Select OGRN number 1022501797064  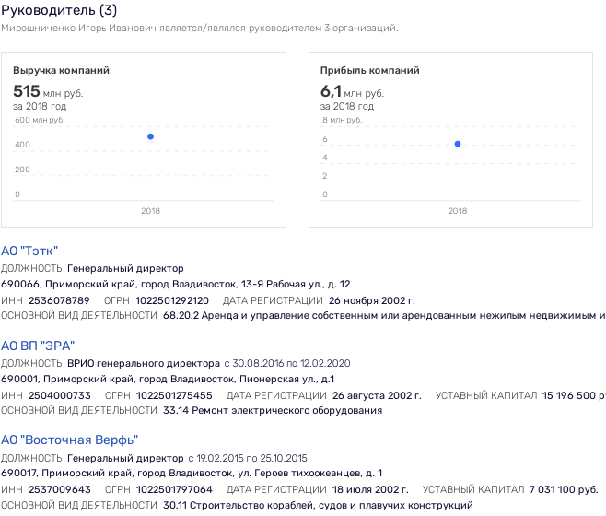(174, 489)
